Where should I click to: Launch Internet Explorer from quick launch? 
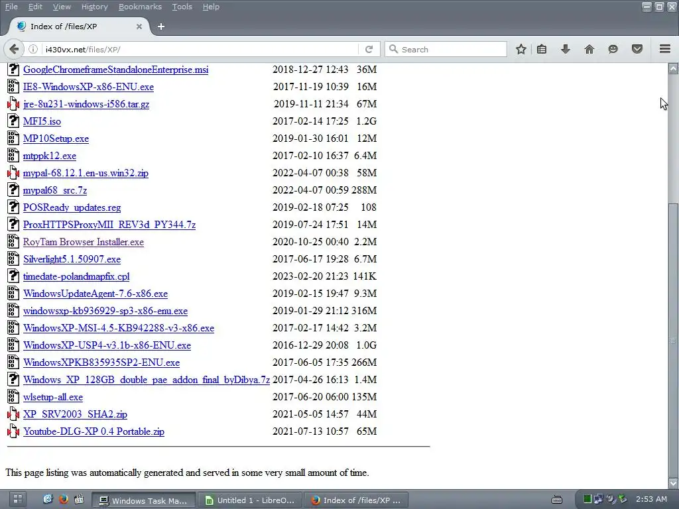[48, 499]
